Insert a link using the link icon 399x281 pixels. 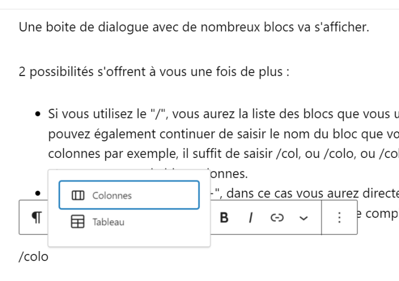(277, 218)
